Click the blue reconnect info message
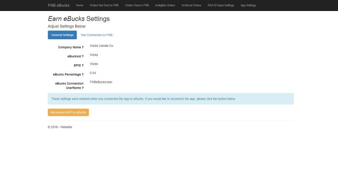 tap(171, 99)
